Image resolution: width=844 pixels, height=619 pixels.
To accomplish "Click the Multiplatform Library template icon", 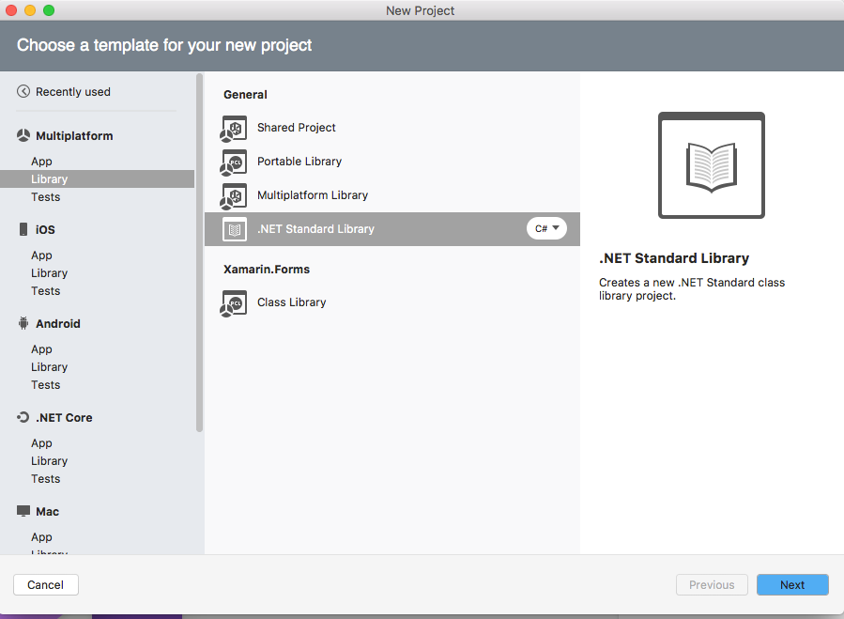I will (234, 196).
